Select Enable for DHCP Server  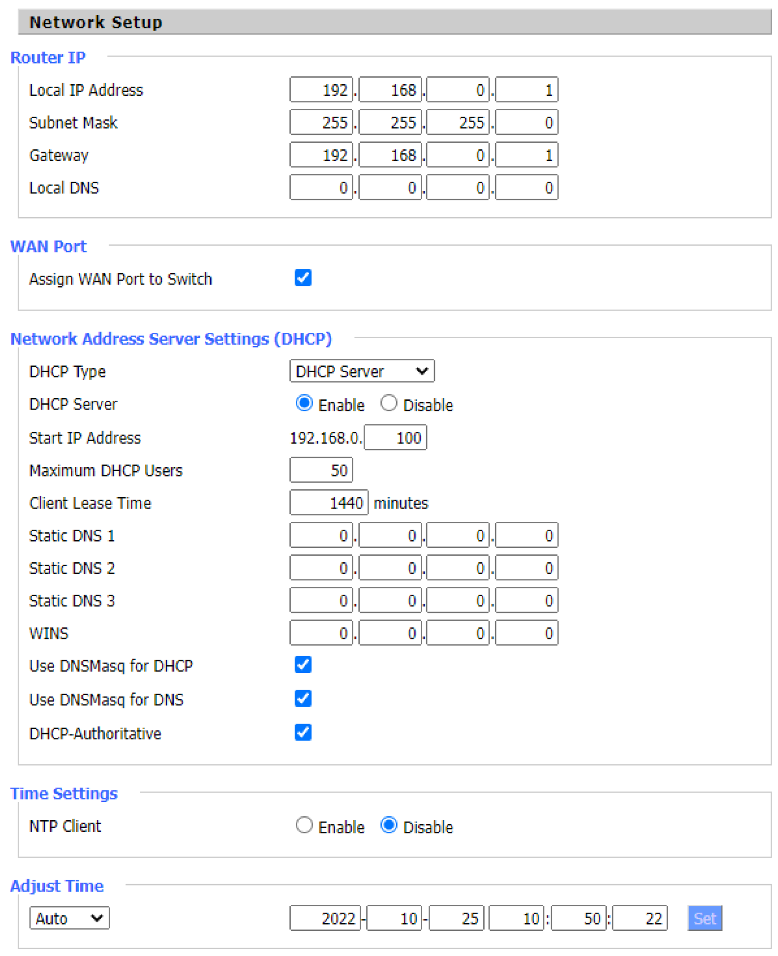[x=304, y=404]
